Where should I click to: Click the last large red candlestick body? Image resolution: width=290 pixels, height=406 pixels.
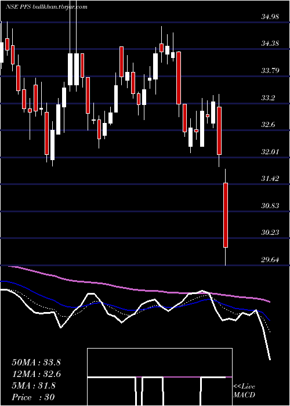point(226,215)
